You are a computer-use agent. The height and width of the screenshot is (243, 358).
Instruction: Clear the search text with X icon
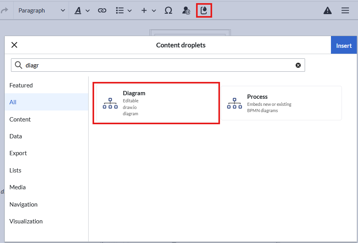(x=298, y=65)
